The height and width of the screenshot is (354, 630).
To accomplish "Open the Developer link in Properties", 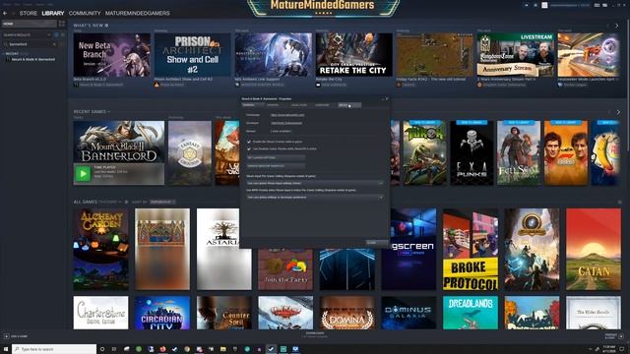I will click(286, 123).
